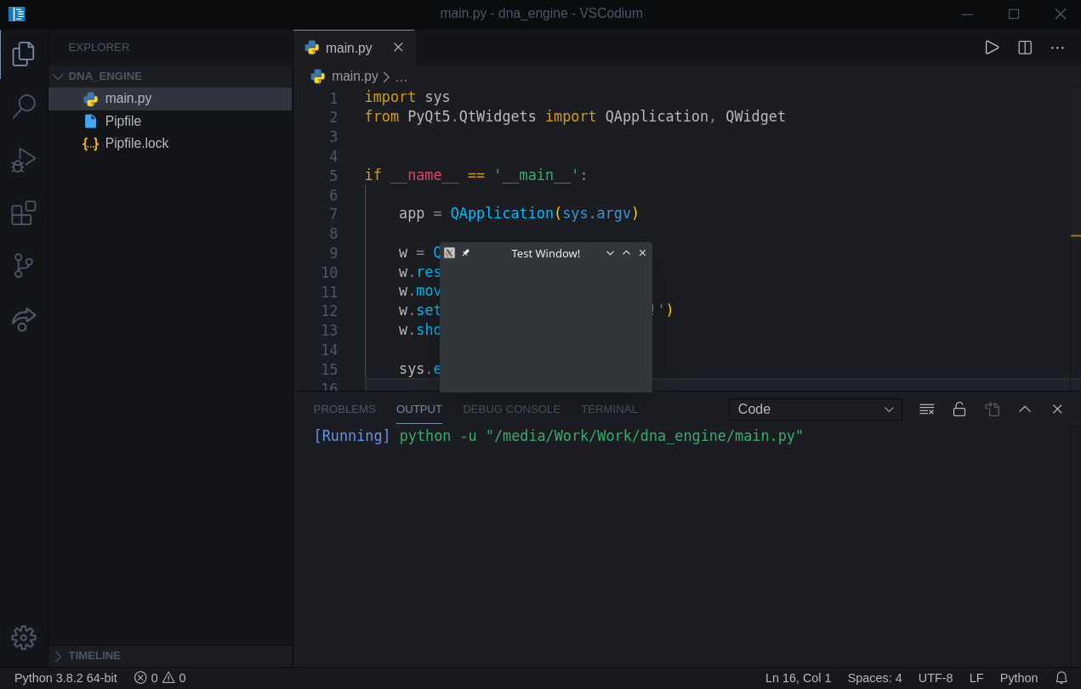
Task: Clear the output panel
Action: pos(927,409)
